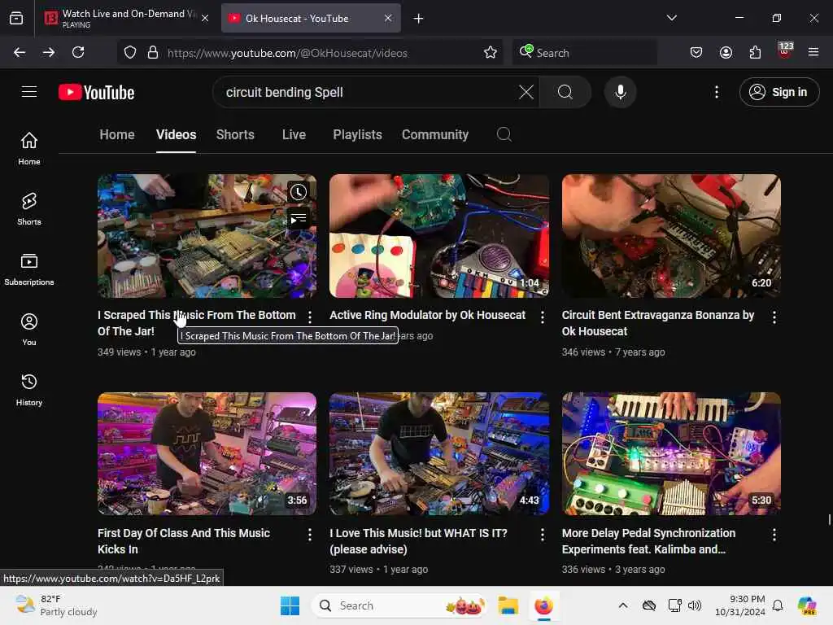Open History in the sidebar
Screen dimensions: 833x625
pos(29,390)
